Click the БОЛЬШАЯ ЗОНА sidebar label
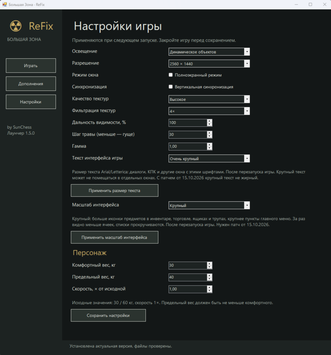331x355 pixels. click(24, 39)
